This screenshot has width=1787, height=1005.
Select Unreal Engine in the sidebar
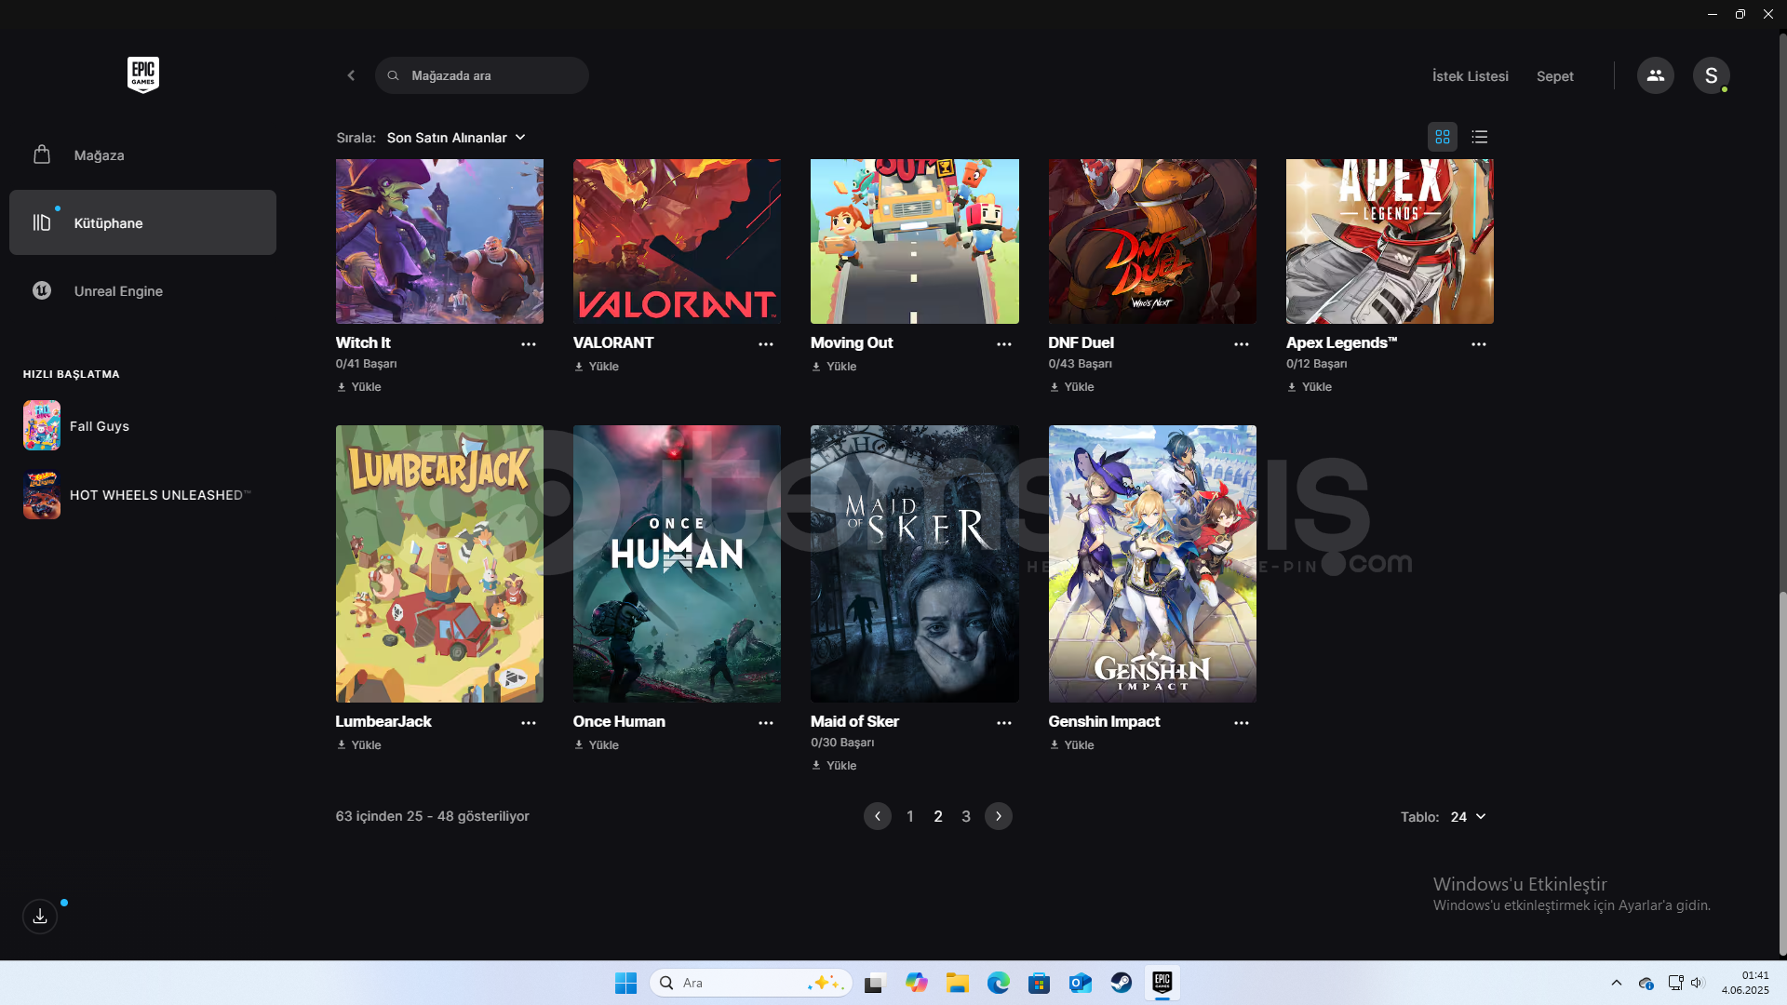tap(118, 291)
